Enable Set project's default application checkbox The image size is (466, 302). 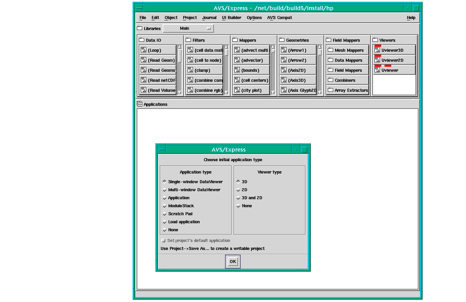click(x=164, y=241)
